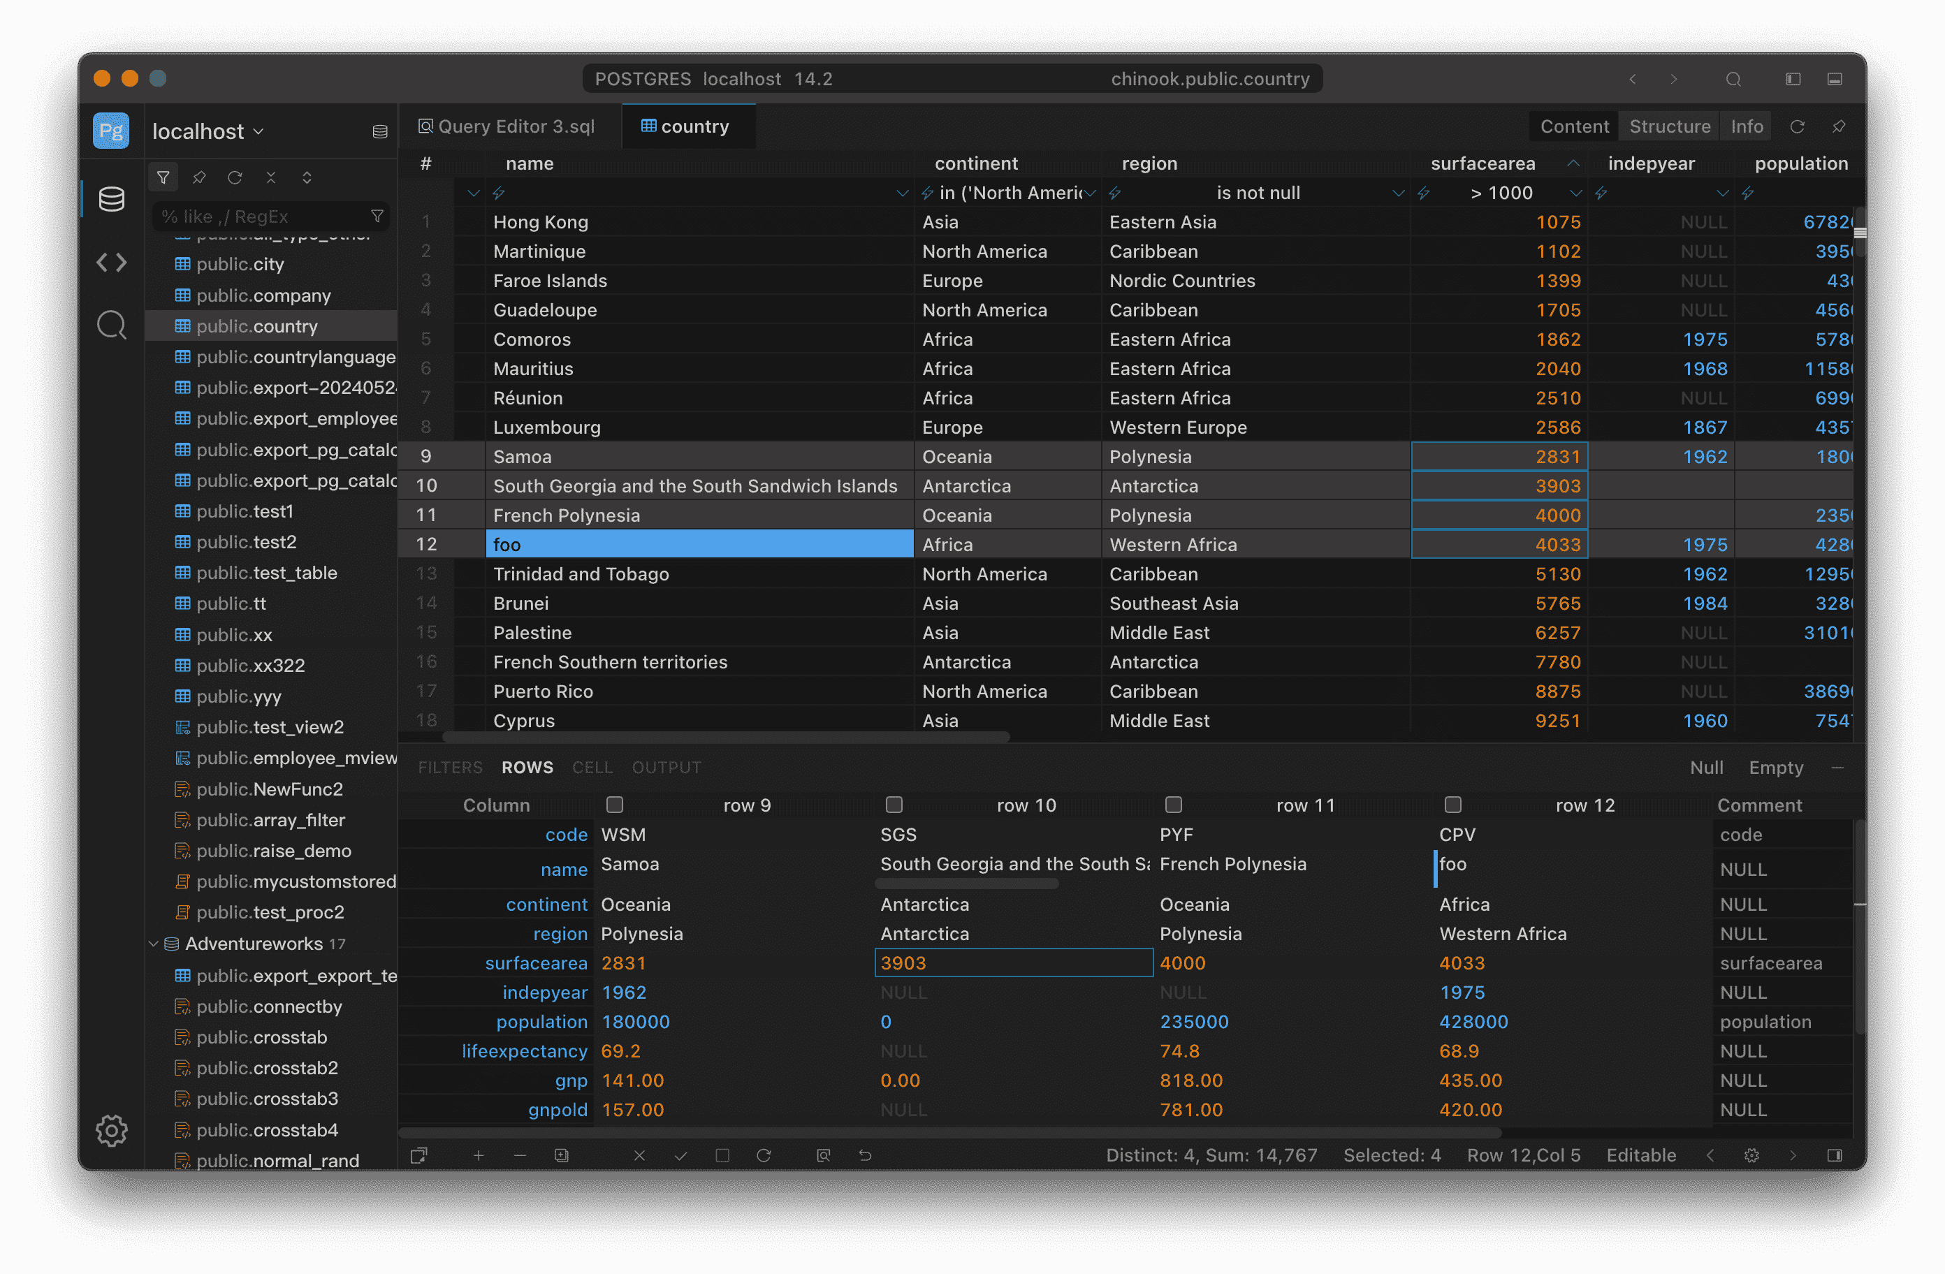Delete selected row using minus icon
The image size is (1945, 1274).
pyautogui.click(x=520, y=1155)
